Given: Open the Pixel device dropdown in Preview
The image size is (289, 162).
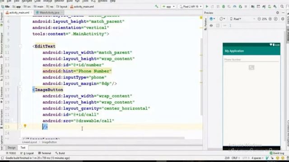Looking at the screenshot, I should point(236,19).
